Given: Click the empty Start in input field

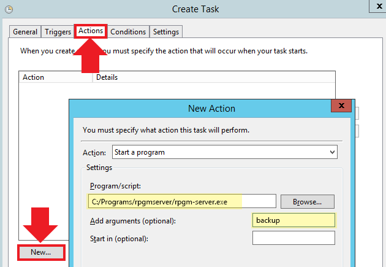Looking at the screenshot, I should point(293,238).
